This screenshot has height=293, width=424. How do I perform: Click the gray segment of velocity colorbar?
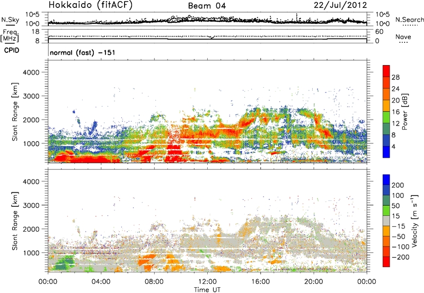point(386,221)
